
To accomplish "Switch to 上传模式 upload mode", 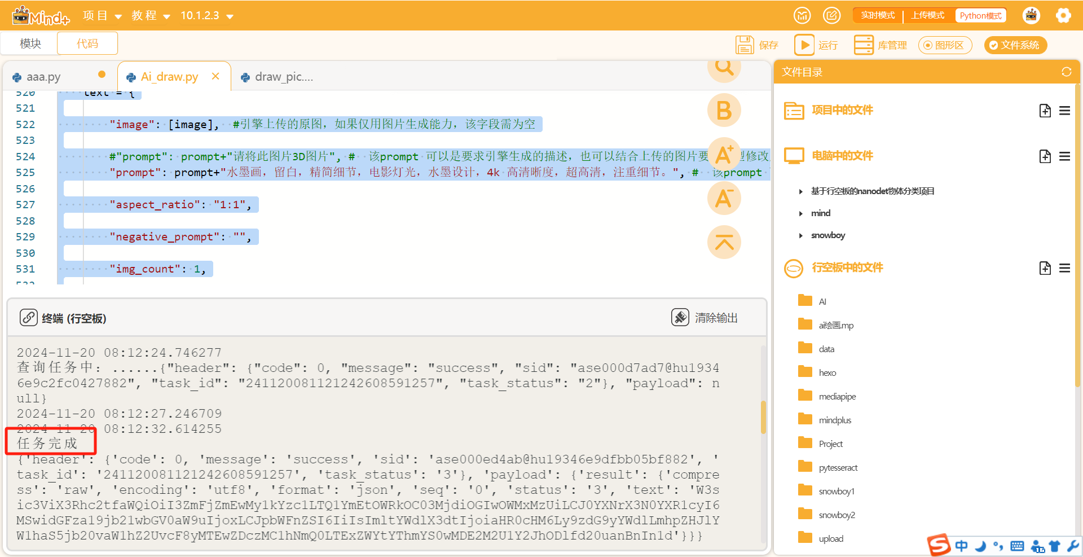I will tap(928, 15).
